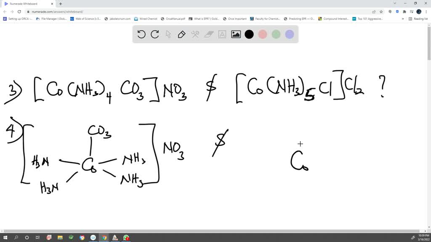
Task: Switch to green drawing color
Action: [276, 34]
